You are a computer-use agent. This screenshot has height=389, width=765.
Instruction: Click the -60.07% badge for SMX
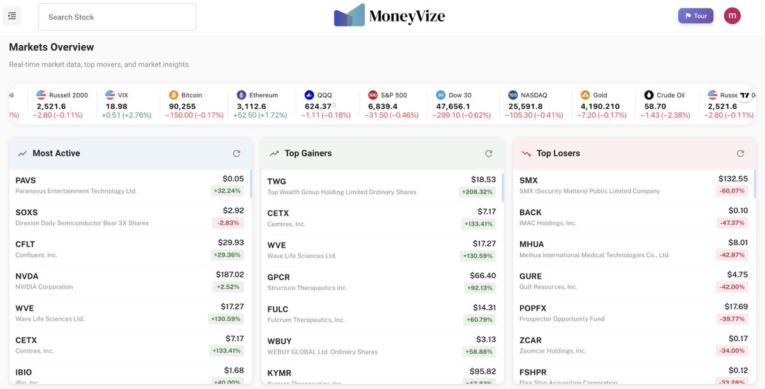pyautogui.click(x=732, y=191)
